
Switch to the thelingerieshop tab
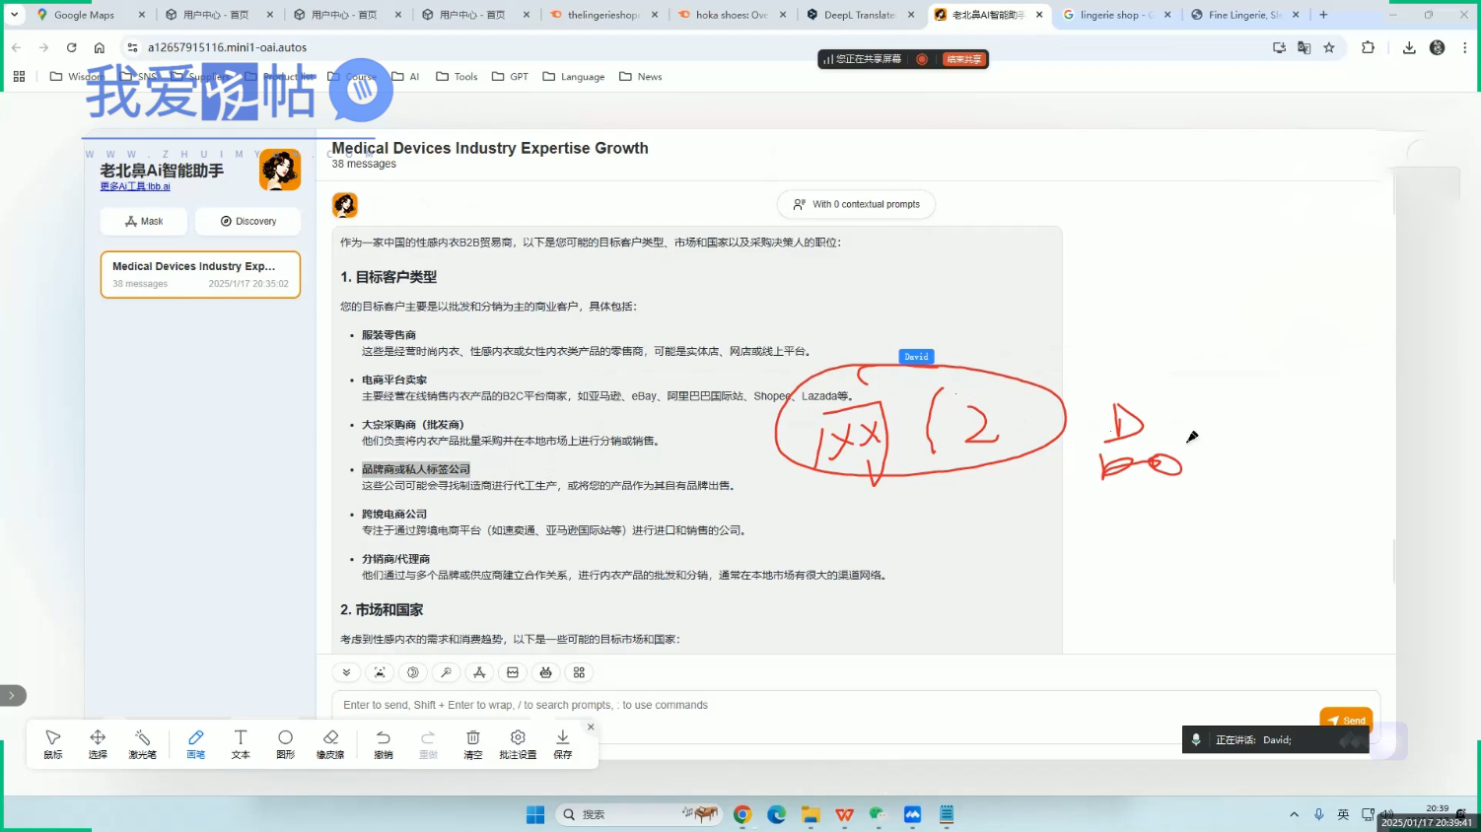pyautogui.click(x=602, y=15)
